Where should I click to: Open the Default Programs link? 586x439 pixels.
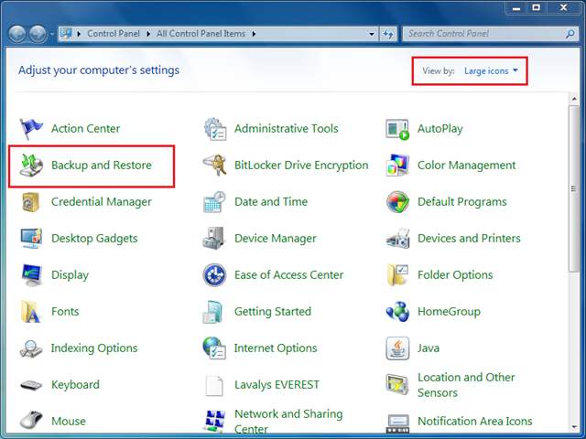click(x=461, y=202)
